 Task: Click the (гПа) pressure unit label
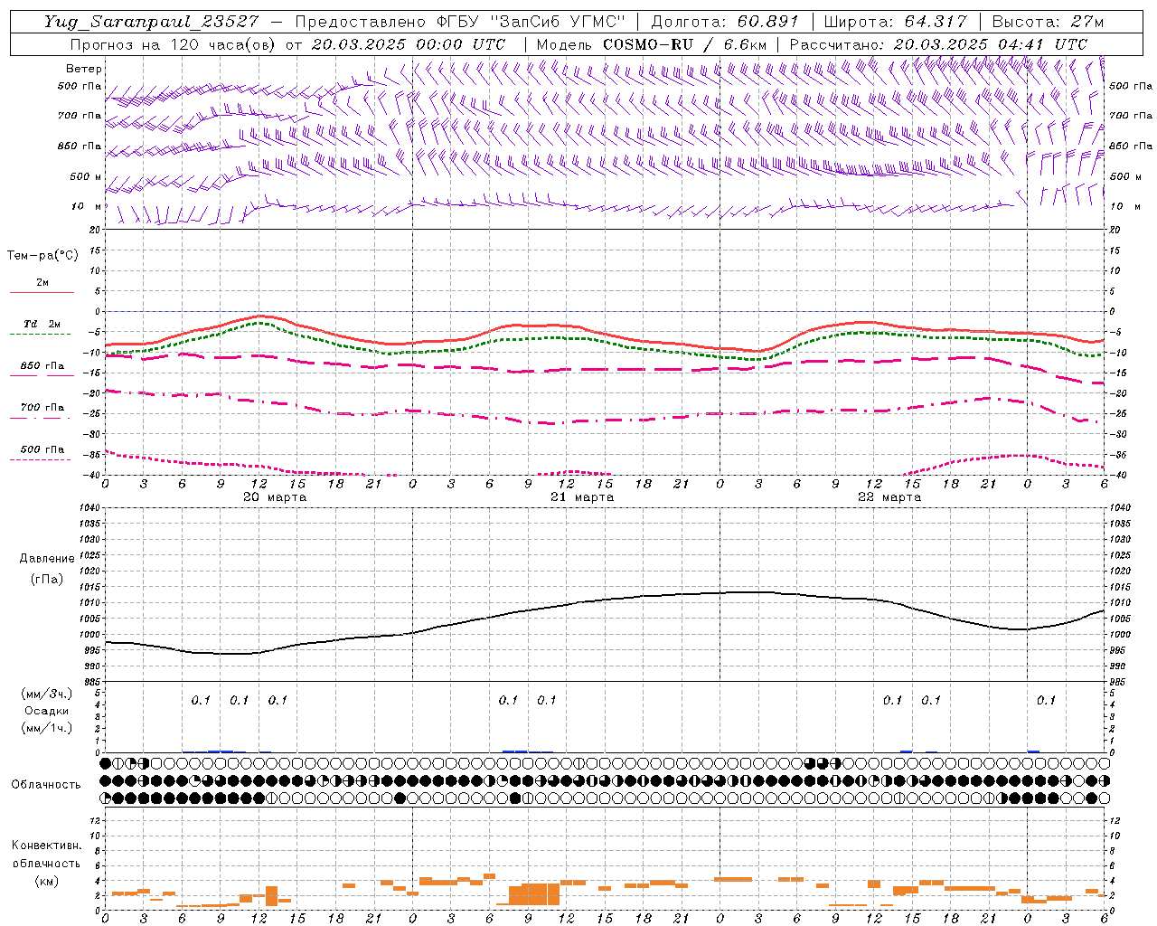[x=47, y=579]
